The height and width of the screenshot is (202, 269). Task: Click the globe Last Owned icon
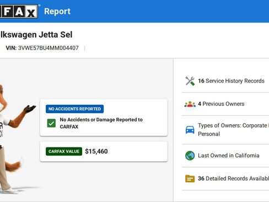[x=190, y=156]
